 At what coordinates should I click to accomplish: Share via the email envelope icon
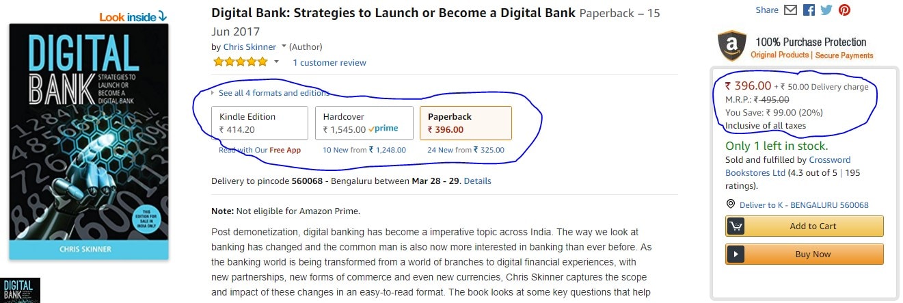click(791, 10)
